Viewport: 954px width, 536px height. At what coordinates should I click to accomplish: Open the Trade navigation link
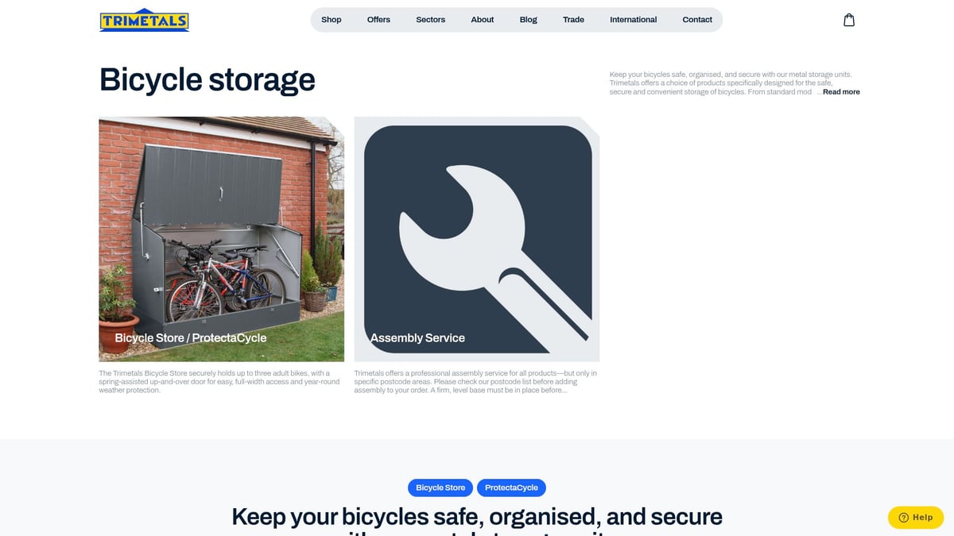pyautogui.click(x=573, y=20)
